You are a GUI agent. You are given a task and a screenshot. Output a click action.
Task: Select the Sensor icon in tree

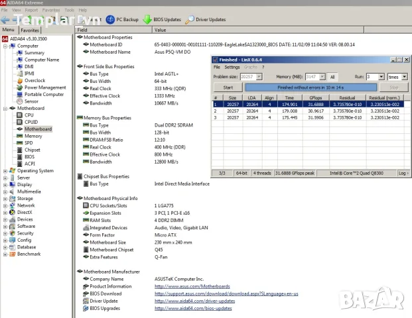(20, 101)
